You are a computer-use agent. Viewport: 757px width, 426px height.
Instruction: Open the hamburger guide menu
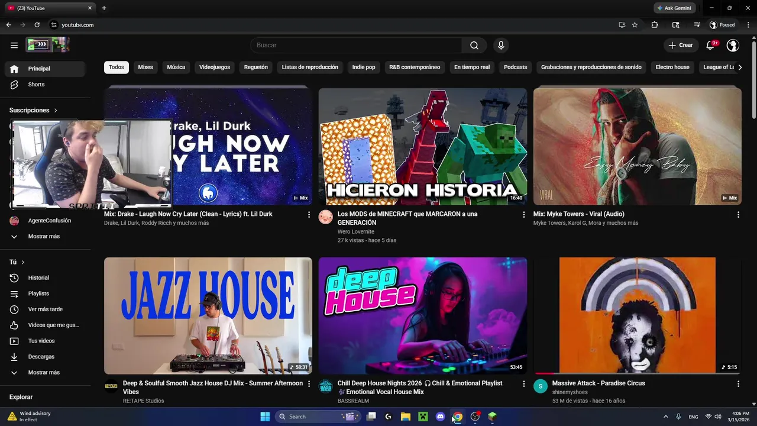click(14, 45)
